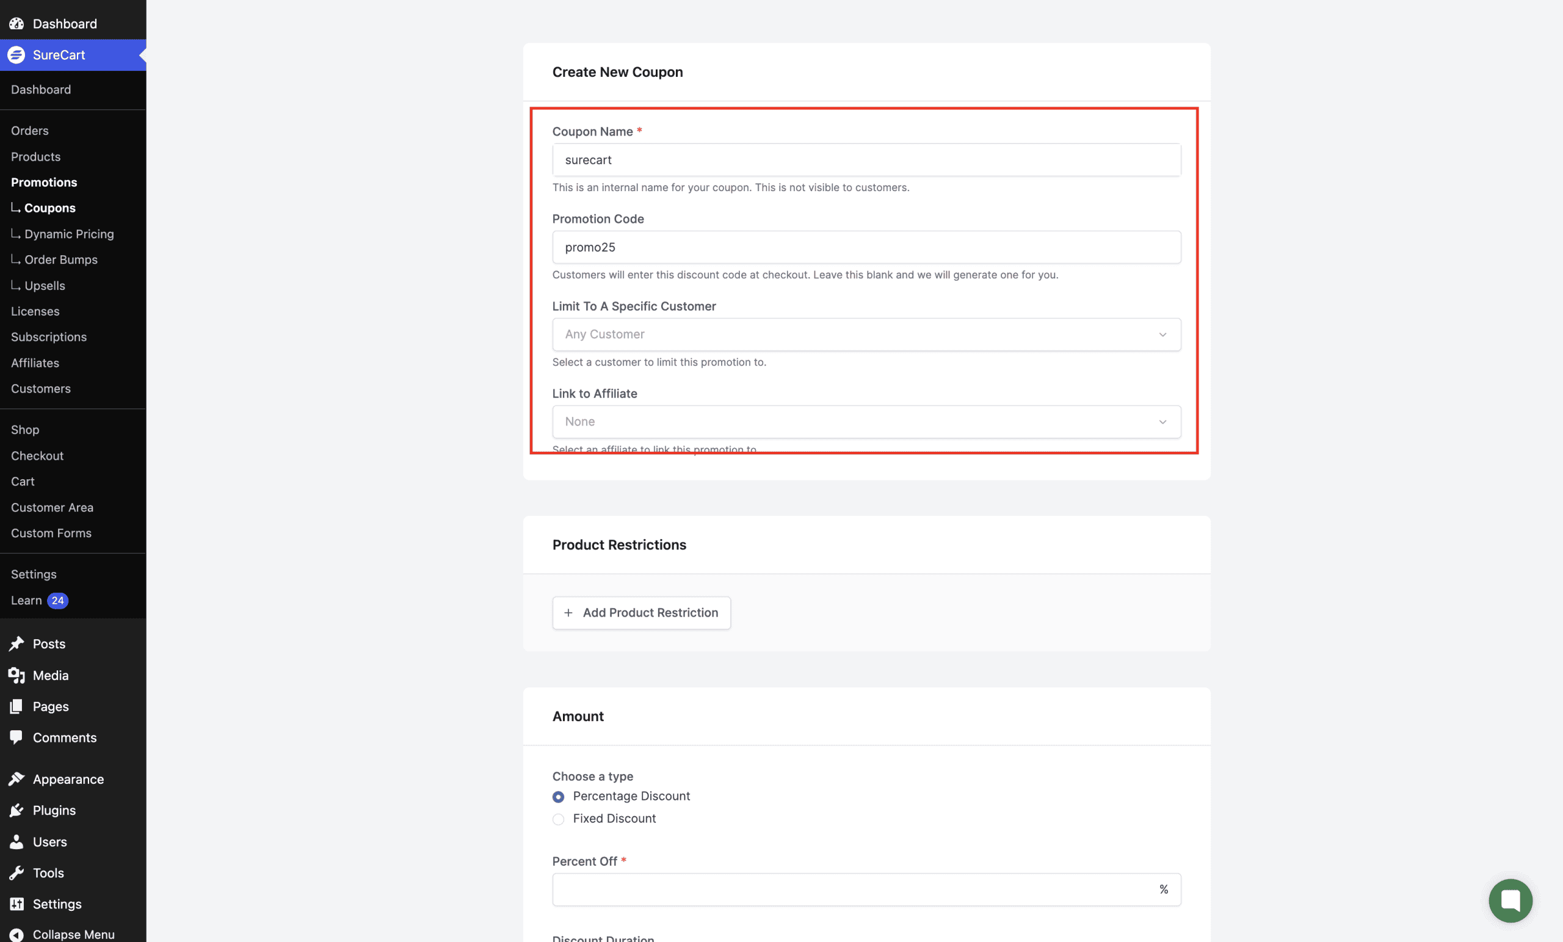This screenshot has width=1563, height=942.
Task: Click the Learn 24 notification badge
Action: tap(58, 600)
